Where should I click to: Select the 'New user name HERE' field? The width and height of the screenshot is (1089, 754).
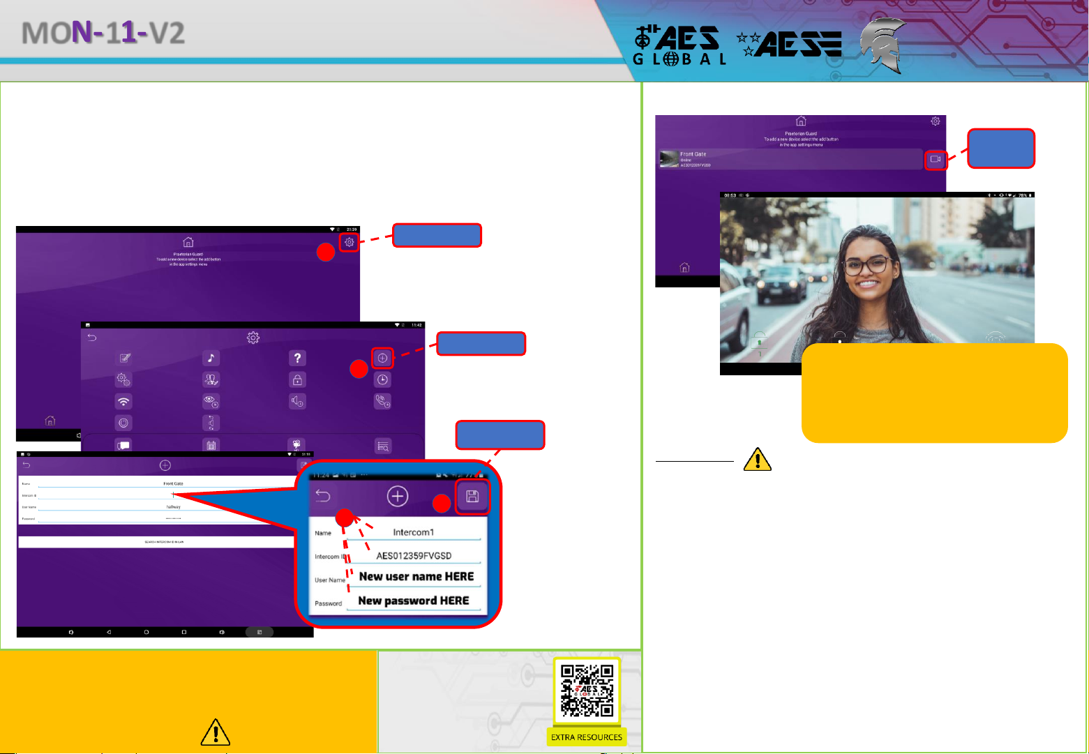coord(416,577)
